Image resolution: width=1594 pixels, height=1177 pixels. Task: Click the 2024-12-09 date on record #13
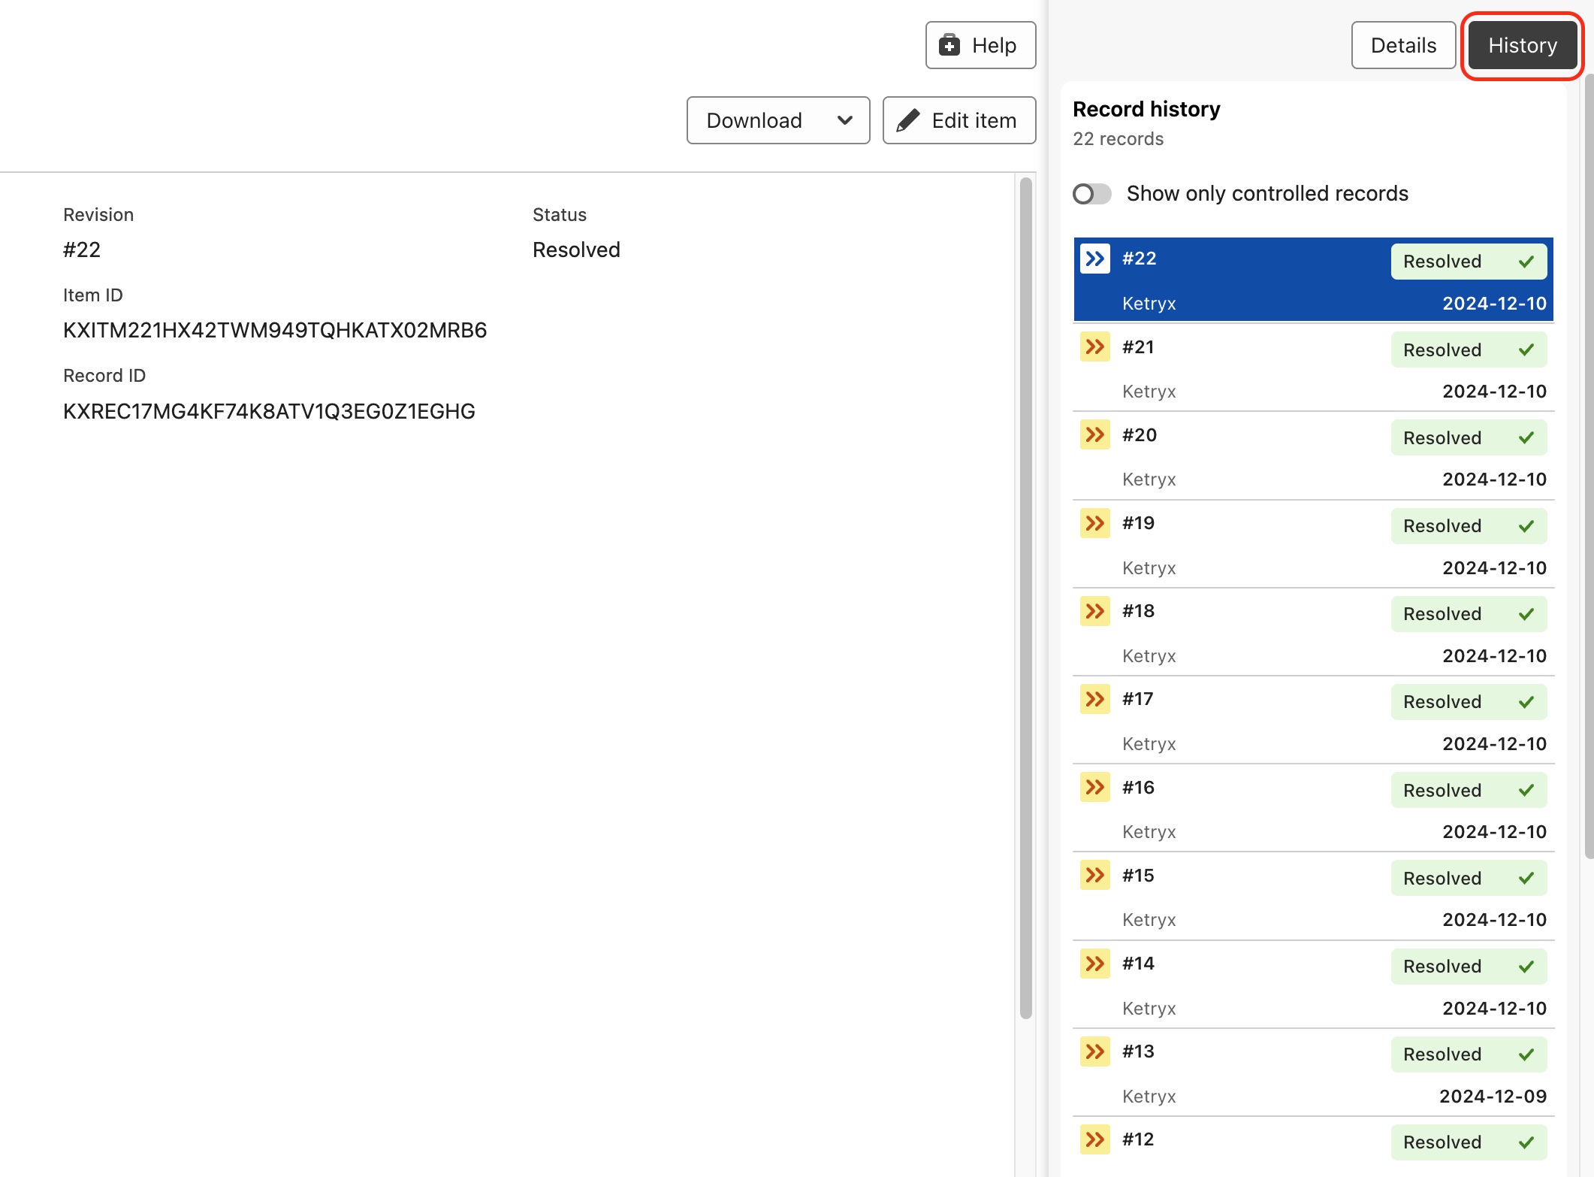pos(1493,1097)
